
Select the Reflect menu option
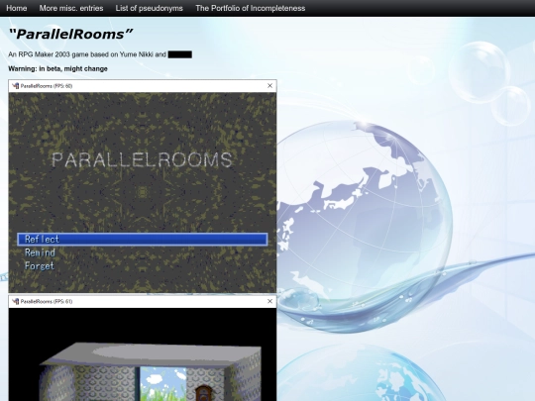click(143, 240)
